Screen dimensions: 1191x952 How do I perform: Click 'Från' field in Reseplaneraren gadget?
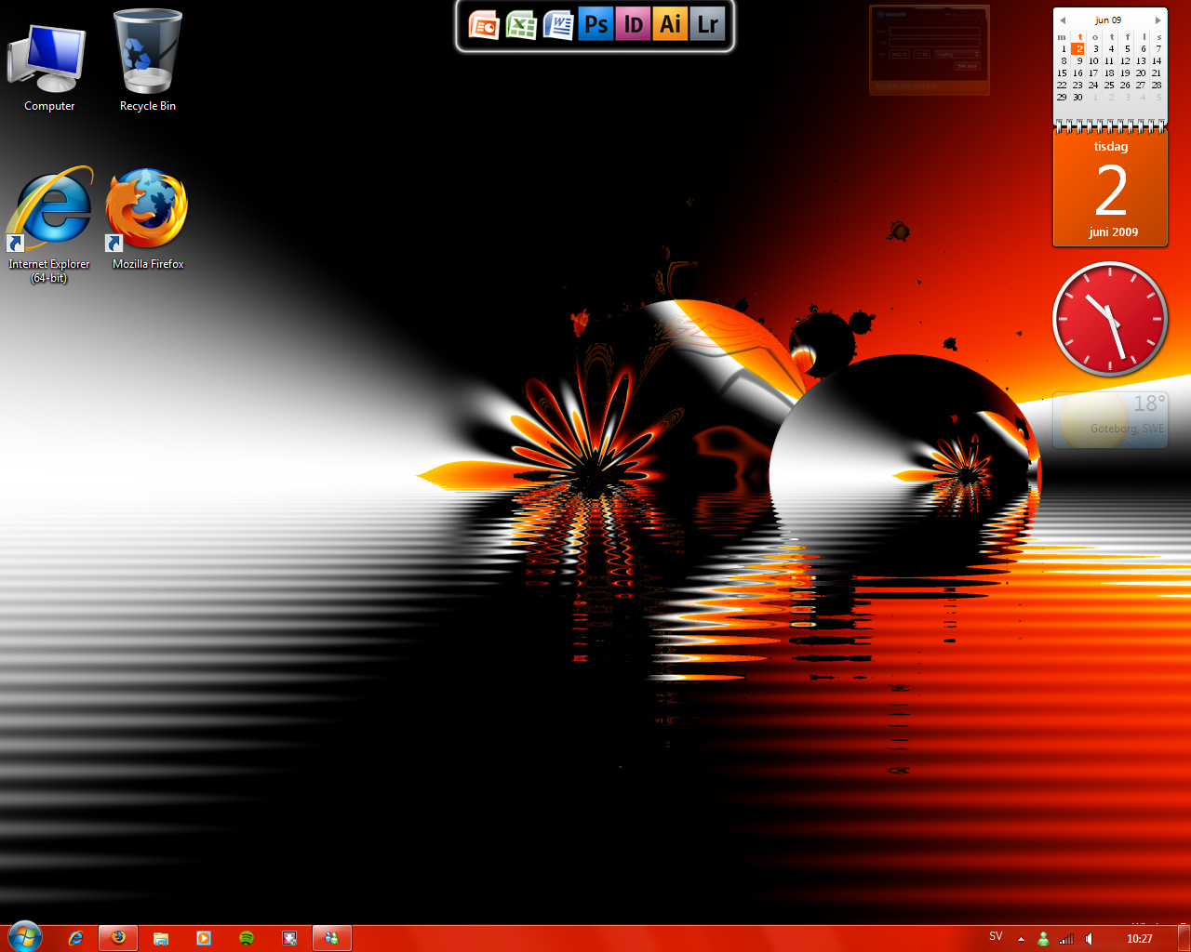pyautogui.click(x=934, y=32)
